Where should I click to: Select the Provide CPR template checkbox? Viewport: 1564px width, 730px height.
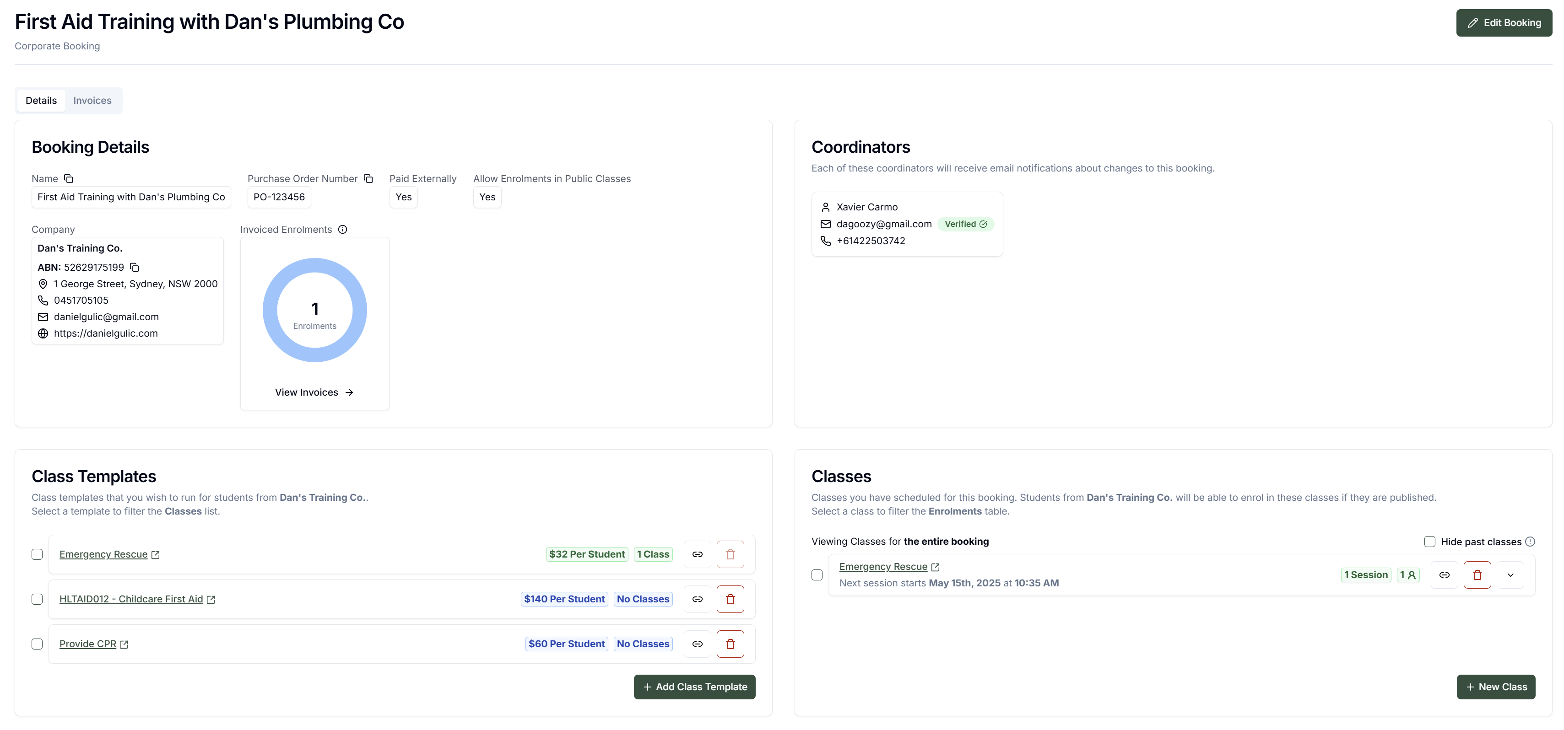(x=37, y=644)
